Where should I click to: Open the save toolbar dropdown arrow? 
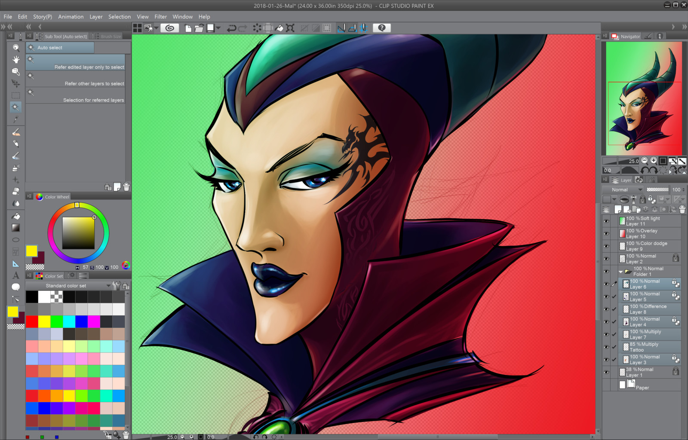218,28
